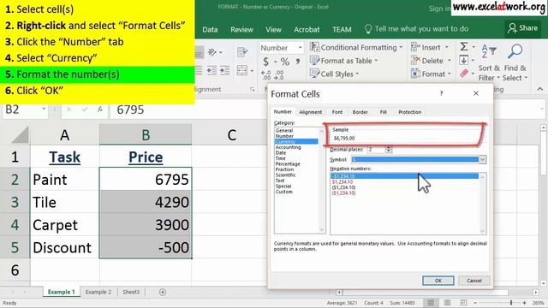This screenshot has width=548, height=308.
Task: Click Cancel in Format Cells dialog
Action: [474, 281]
